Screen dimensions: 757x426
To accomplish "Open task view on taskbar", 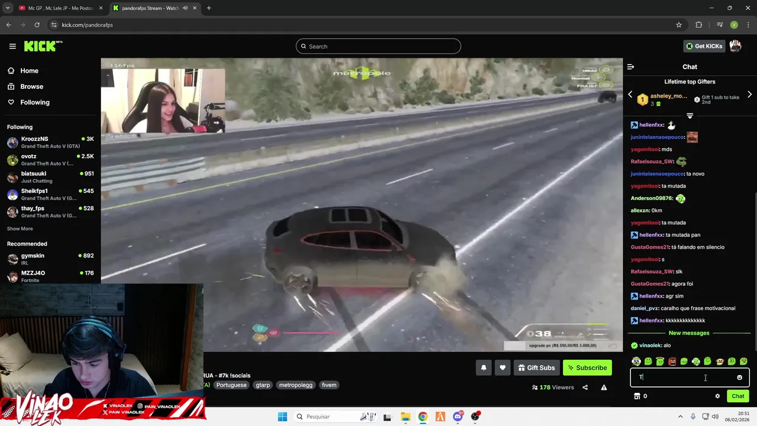I will (x=387, y=417).
